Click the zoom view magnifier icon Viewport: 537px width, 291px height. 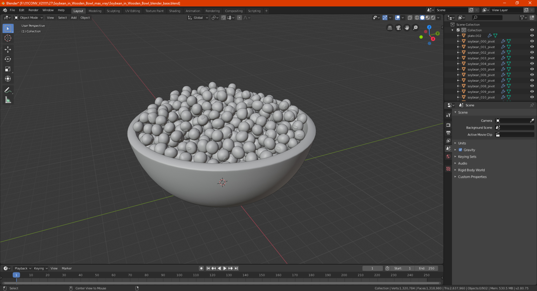(416, 28)
